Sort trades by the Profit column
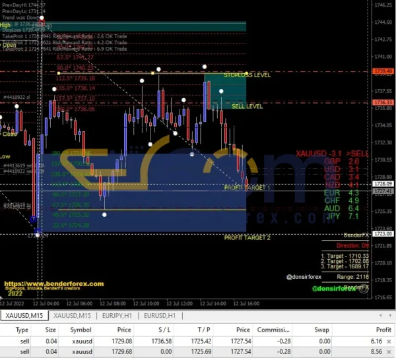The height and width of the screenshot is (358, 396). point(381,328)
